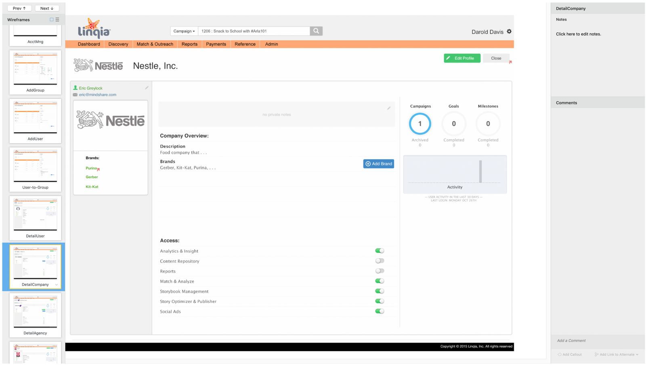Image resolution: width=646 pixels, height=367 pixels.
Task: Click the no private notes area
Action: pyautogui.click(x=277, y=115)
